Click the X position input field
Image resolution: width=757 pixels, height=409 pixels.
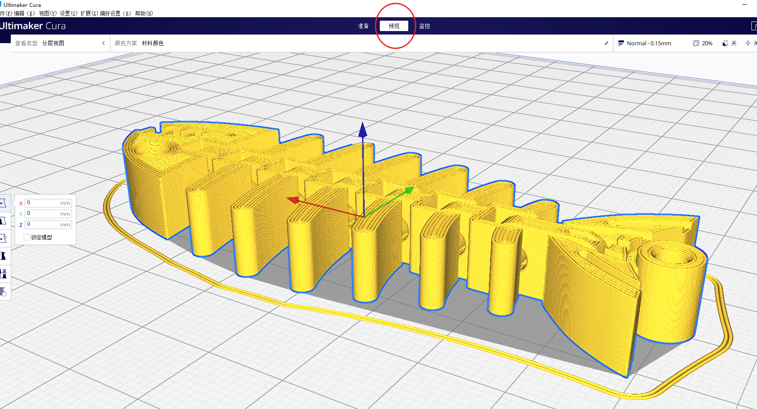pyautogui.click(x=48, y=203)
